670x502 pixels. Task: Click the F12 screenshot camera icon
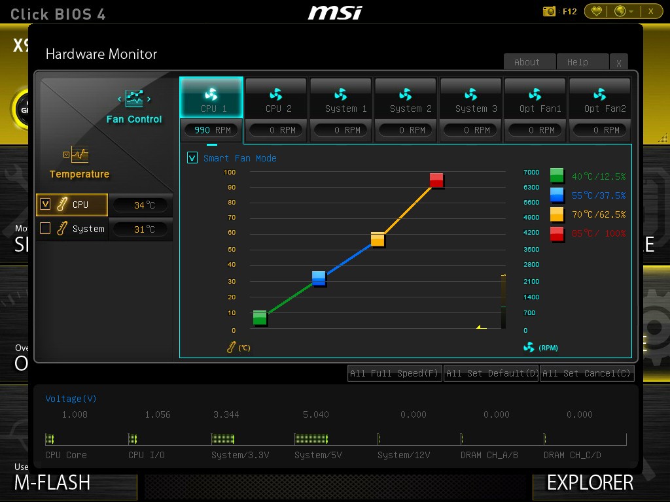click(550, 11)
